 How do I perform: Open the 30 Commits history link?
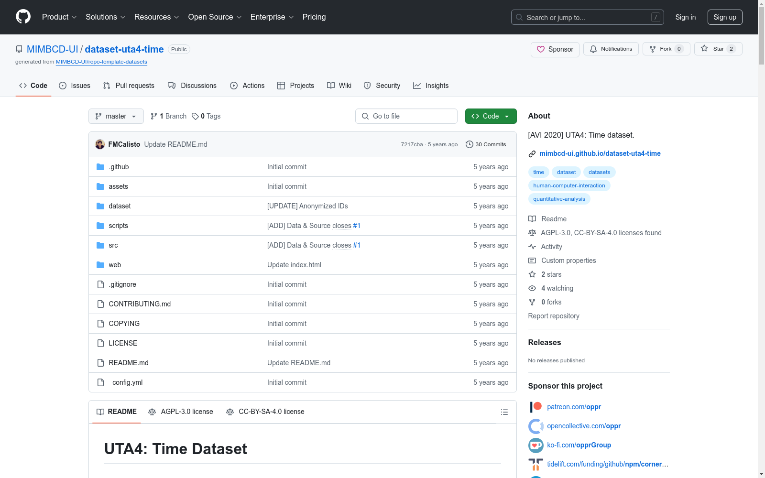coord(486,144)
